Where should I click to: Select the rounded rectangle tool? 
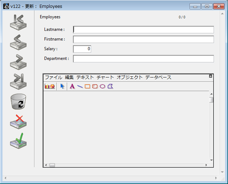tap(95, 86)
